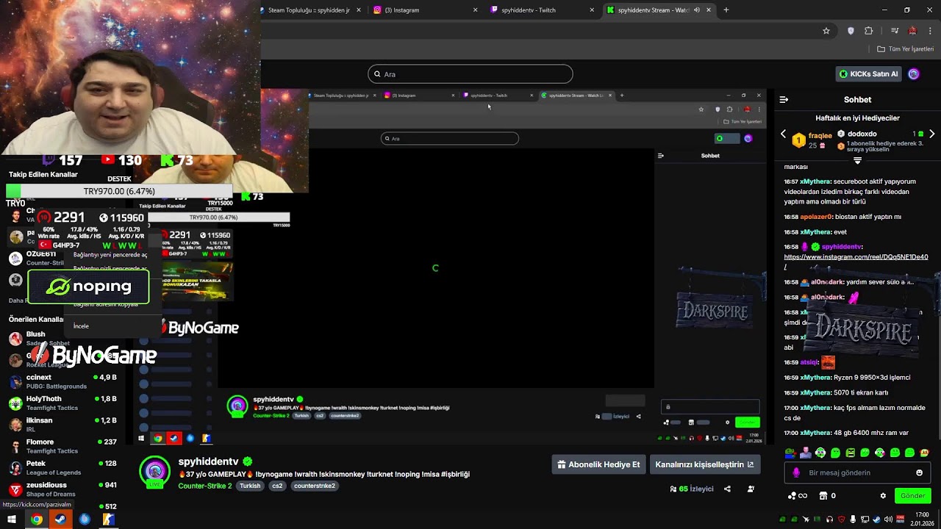Switch to Steam Topluluğu browser tab
This screenshot has width=941, height=529.
(x=310, y=10)
